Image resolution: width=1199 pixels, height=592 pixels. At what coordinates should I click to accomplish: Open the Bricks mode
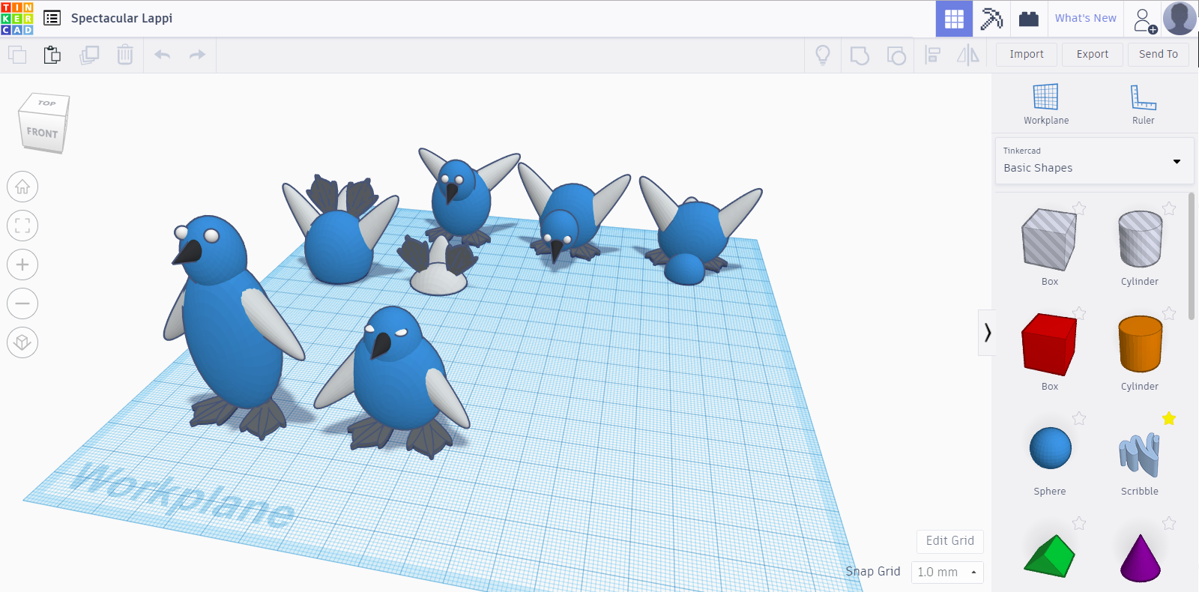(x=1029, y=19)
